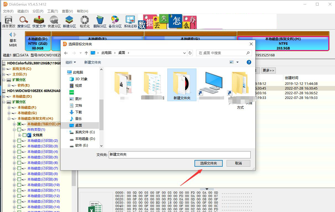Check box for 本地磁盘(已识别)(10)
The width and height of the screenshot is (335, 212).
coord(19,185)
